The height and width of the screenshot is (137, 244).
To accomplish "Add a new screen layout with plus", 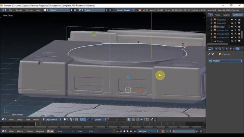I will [x=71, y=10].
